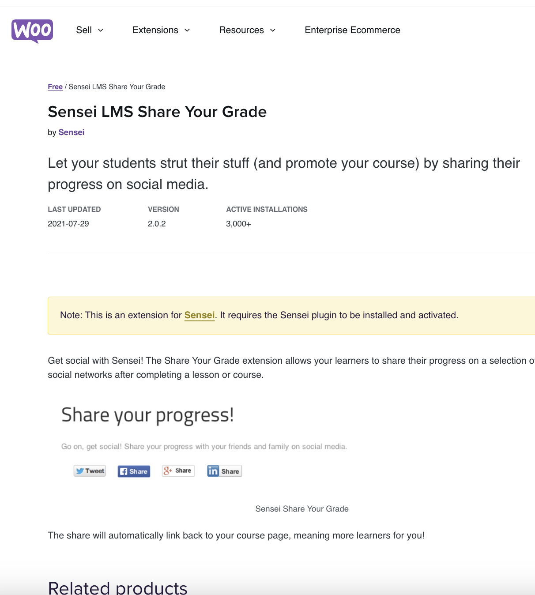The height and width of the screenshot is (595, 535).
Task: Click Resources in the top navigation
Action: [x=241, y=30]
